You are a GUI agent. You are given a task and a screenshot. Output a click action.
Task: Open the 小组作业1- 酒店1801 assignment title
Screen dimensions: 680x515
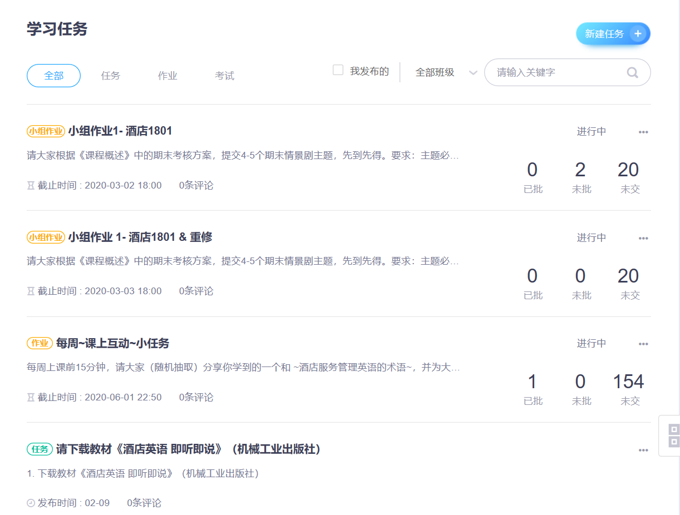click(x=120, y=131)
